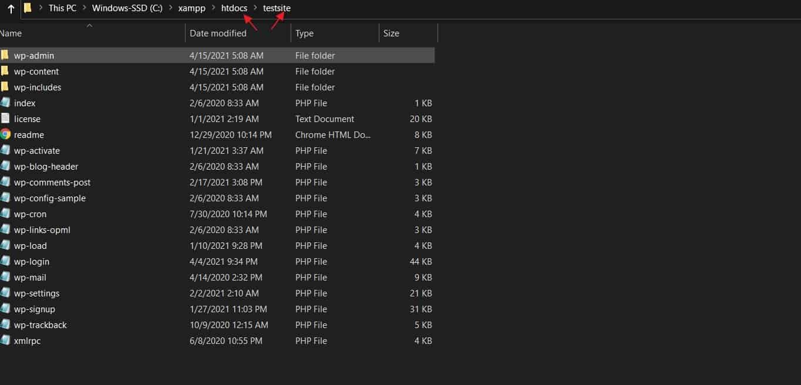The width and height of the screenshot is (801, 385).
Task: Click the wp-config-sample file icon
Action: pos(5,198)
